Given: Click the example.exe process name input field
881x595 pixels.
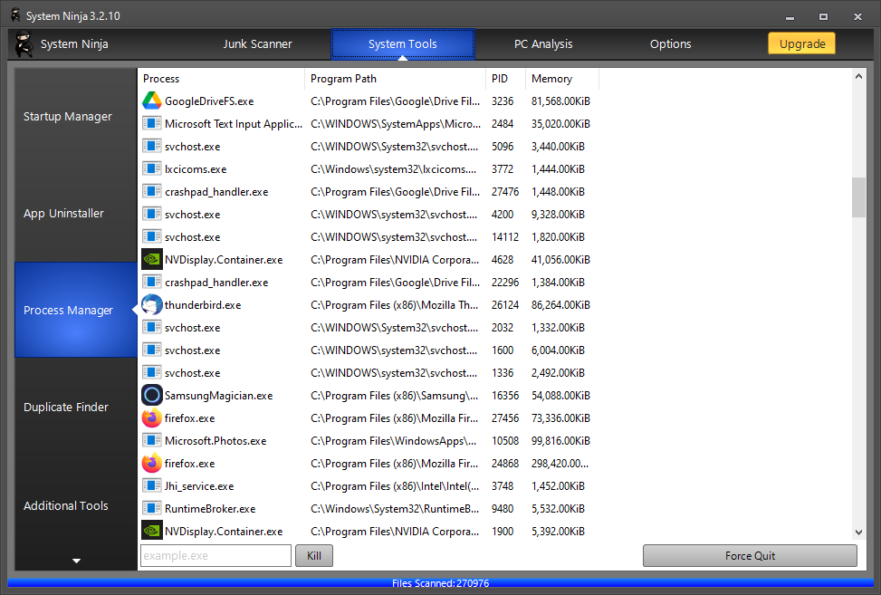Looking at the screenshot, I should point(215,556).
